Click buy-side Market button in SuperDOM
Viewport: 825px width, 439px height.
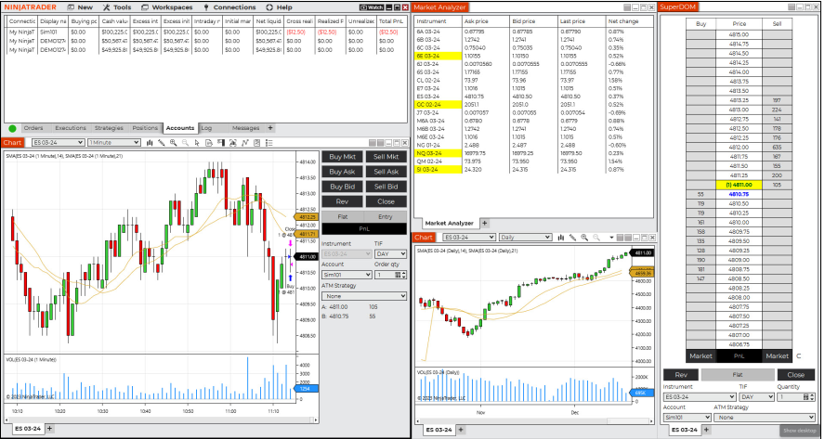[701, 355]
